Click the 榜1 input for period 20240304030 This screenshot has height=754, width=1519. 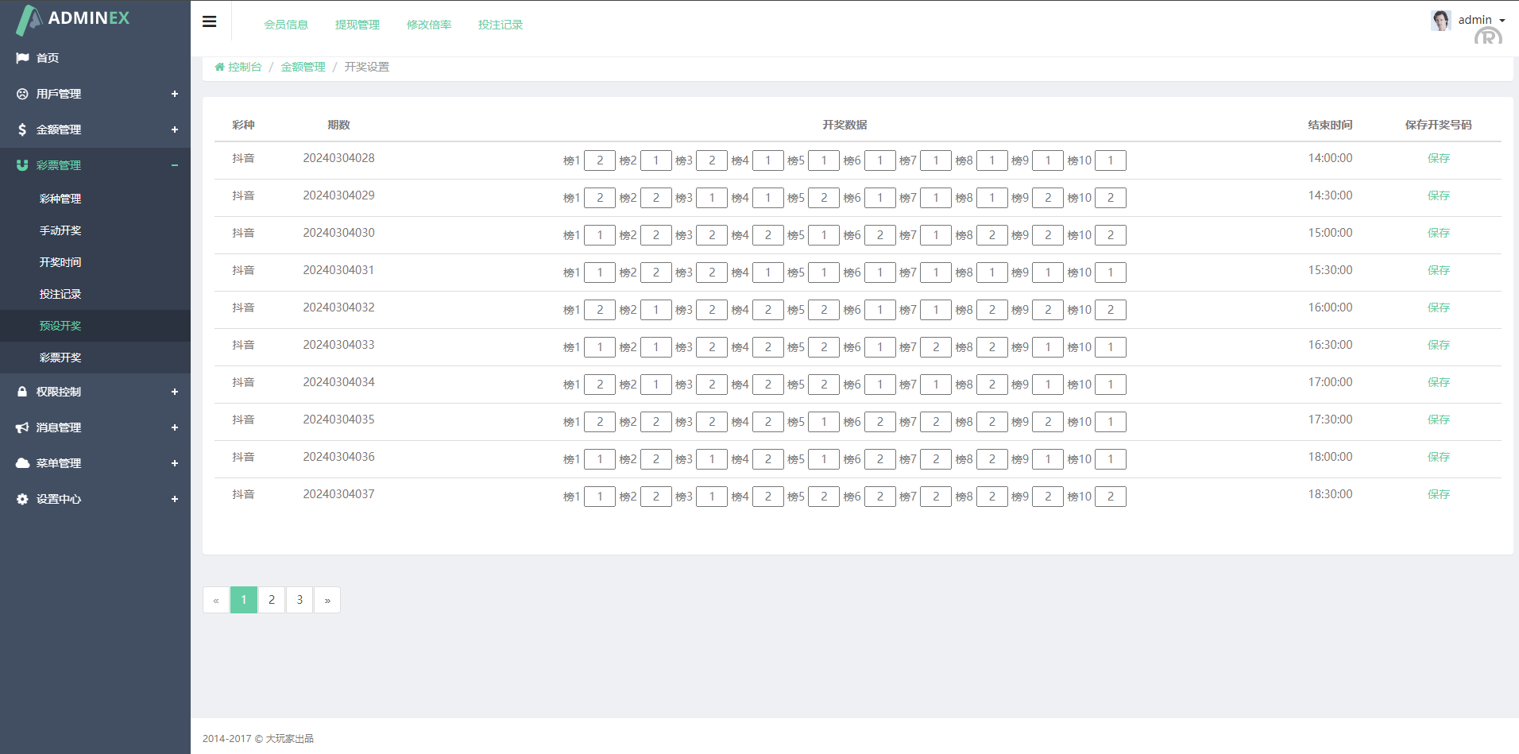pyautogui.click(x=600, y=235)
